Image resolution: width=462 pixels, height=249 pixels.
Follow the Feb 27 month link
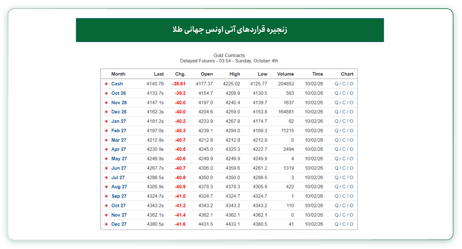tap(119, 130)
